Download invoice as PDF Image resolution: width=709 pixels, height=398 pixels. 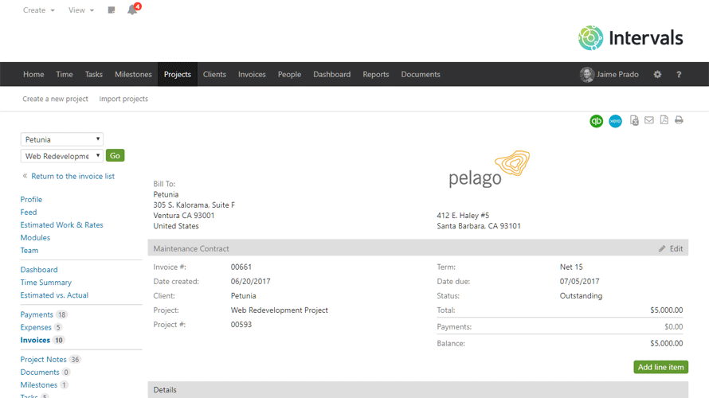(x=664, y=120)
